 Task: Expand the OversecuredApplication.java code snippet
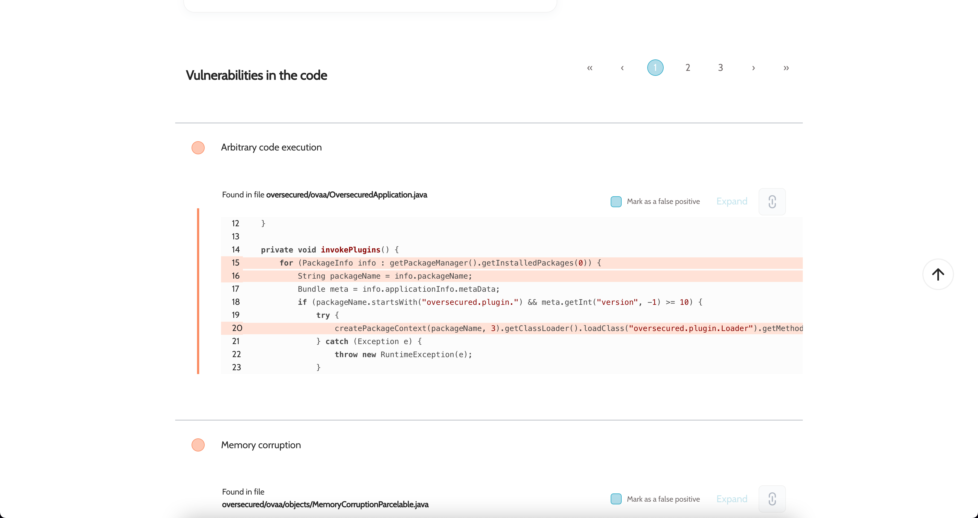click(x=732, y=201)
